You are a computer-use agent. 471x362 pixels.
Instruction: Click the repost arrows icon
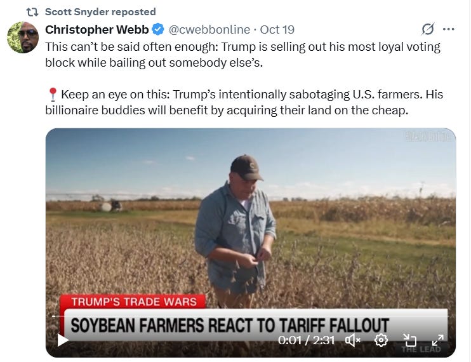32,12
